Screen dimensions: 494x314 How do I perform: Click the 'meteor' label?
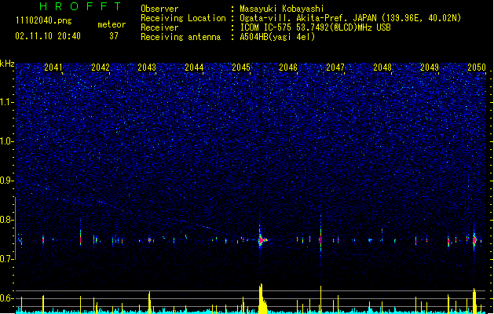click(x=112, y=24)
